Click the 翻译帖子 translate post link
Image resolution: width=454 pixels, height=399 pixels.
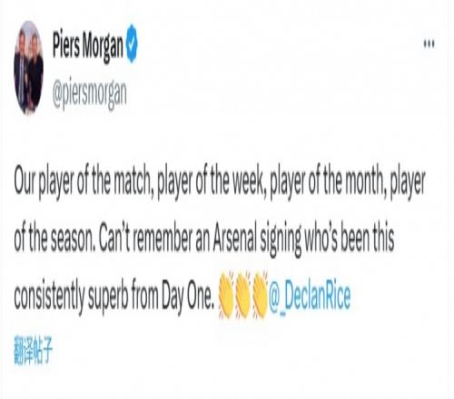pos(34,352)
